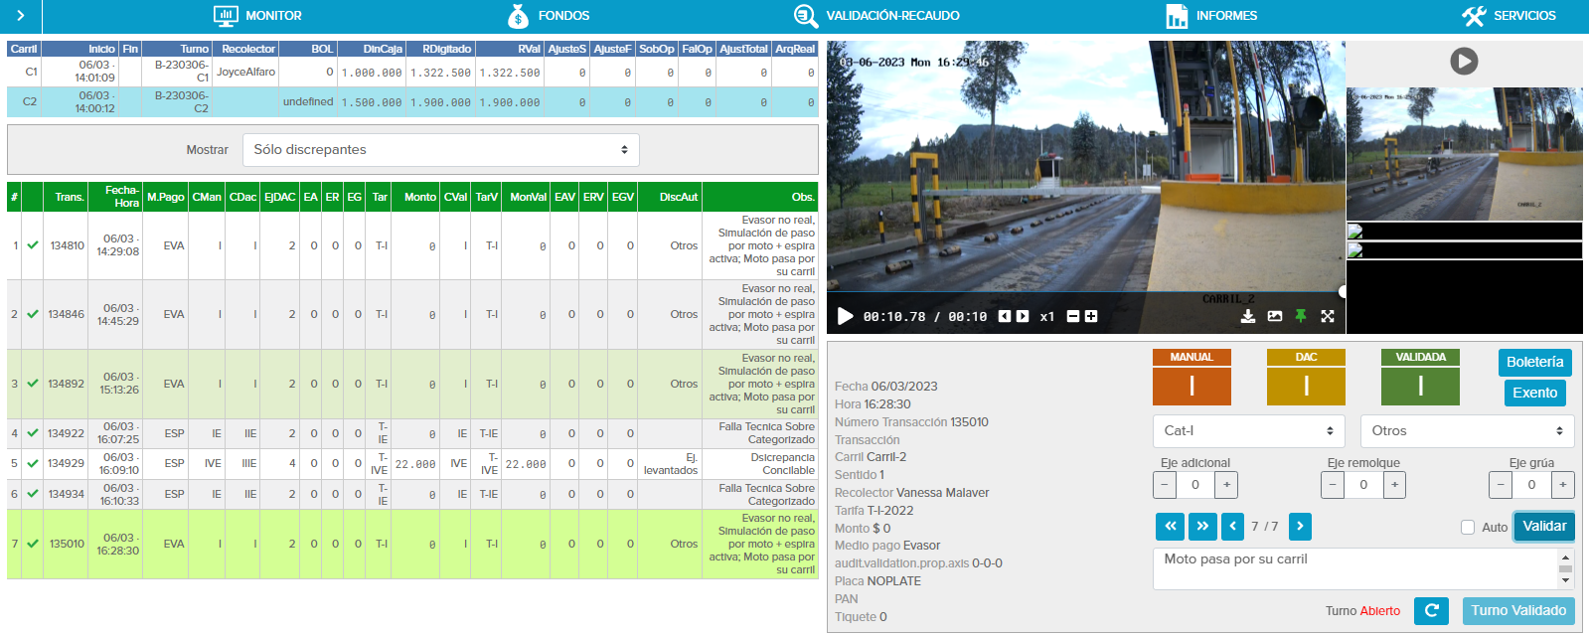This screenshot has width=1589, height=637.
Task: Increase Eje remolque count
Action: tap(1394, 485)
